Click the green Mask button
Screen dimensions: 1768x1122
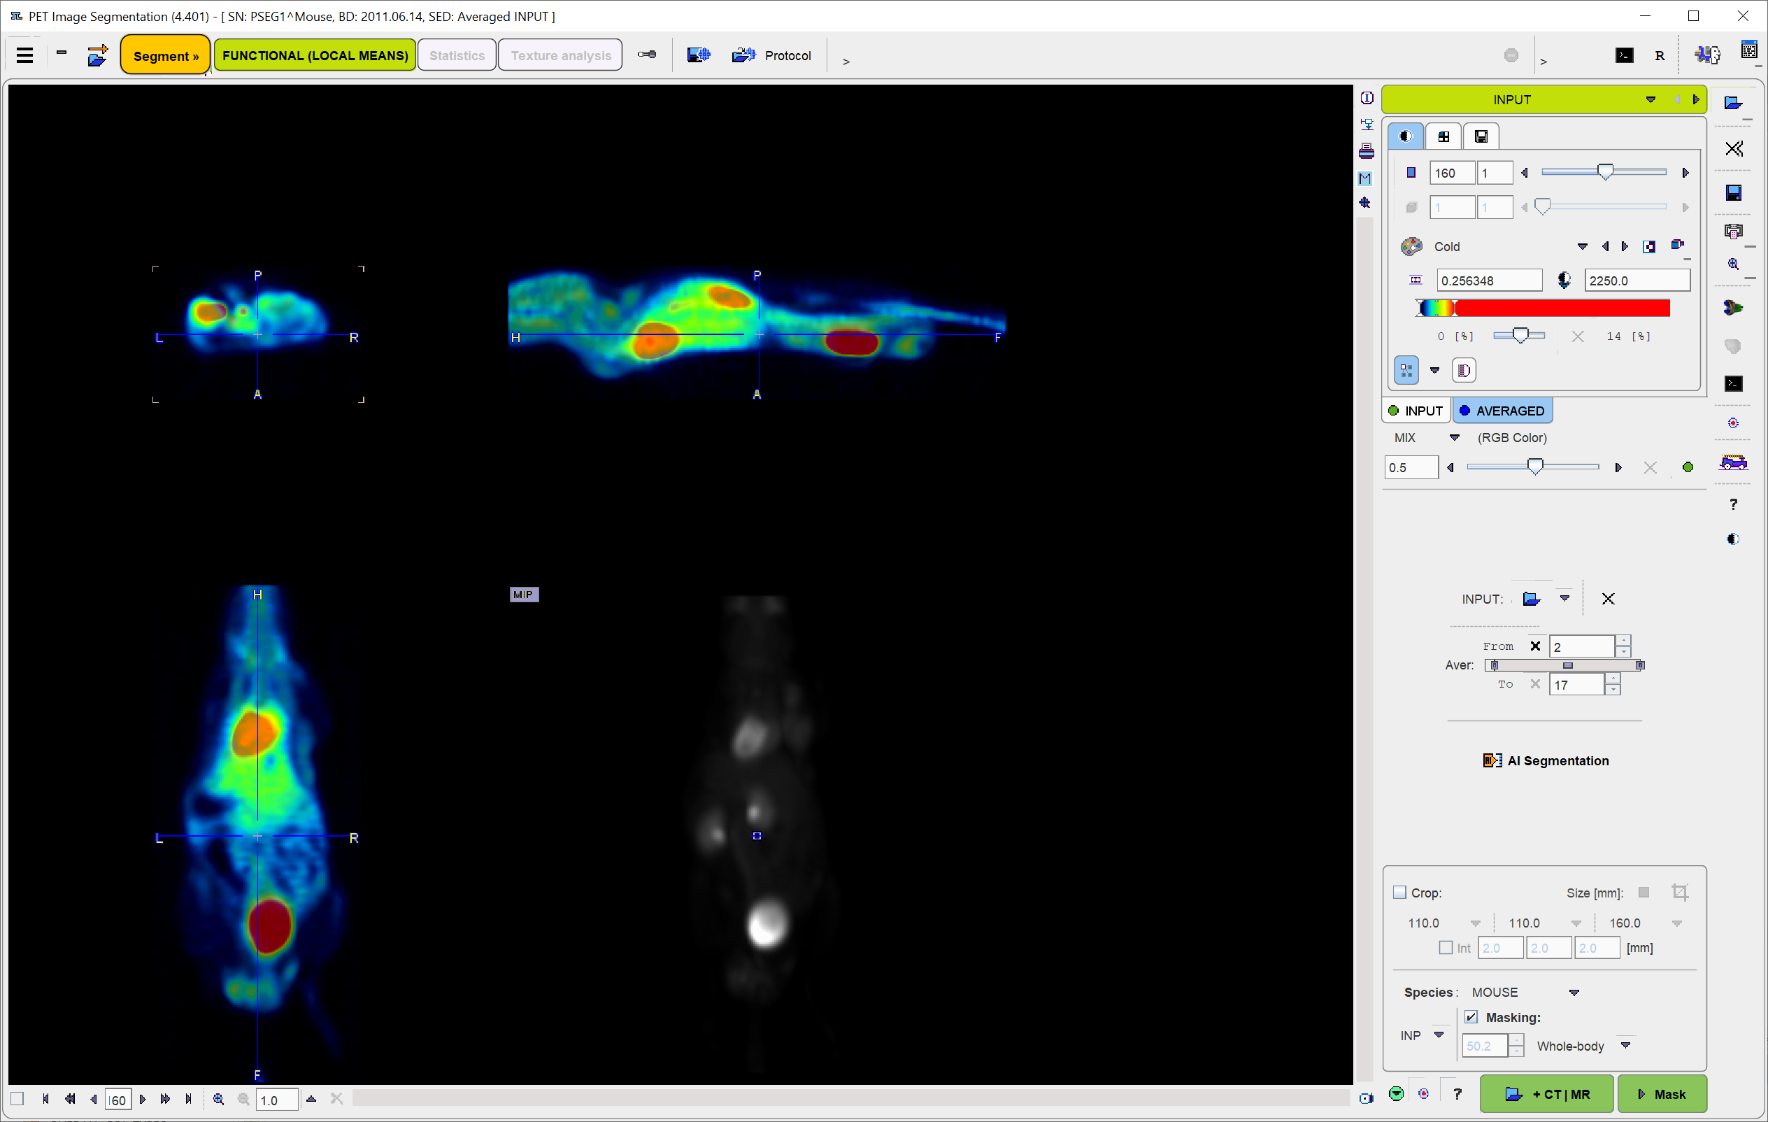1662,1094
